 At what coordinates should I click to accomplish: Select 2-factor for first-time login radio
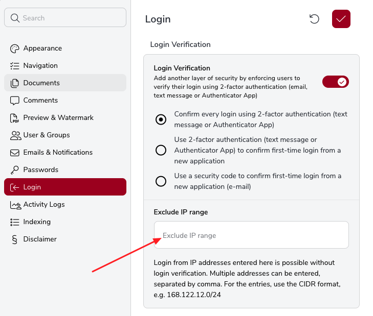pos(161,150)
